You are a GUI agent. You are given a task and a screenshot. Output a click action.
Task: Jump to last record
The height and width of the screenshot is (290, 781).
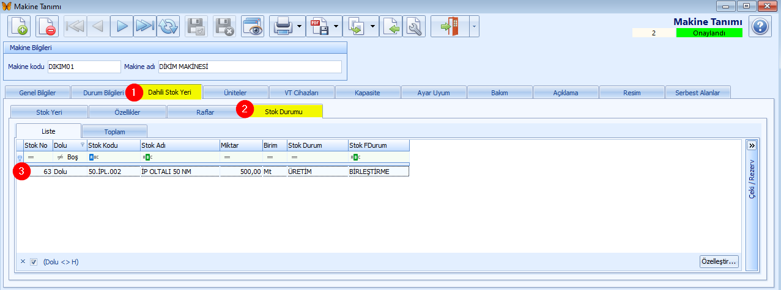click(145, 27)
